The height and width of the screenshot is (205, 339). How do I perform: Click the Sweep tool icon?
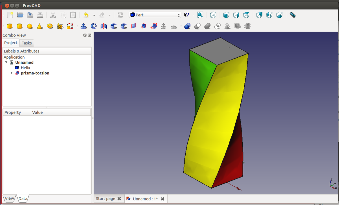coord(154,26)
